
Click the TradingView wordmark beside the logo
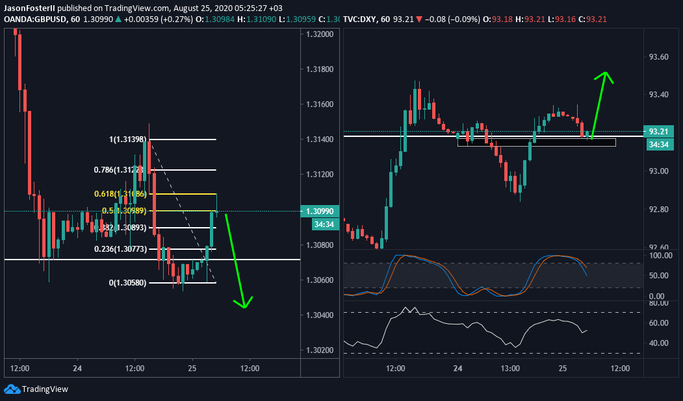pos(45,389)
